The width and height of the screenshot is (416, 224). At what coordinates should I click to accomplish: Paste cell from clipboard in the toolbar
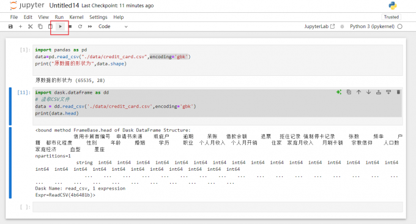[50, 26]
